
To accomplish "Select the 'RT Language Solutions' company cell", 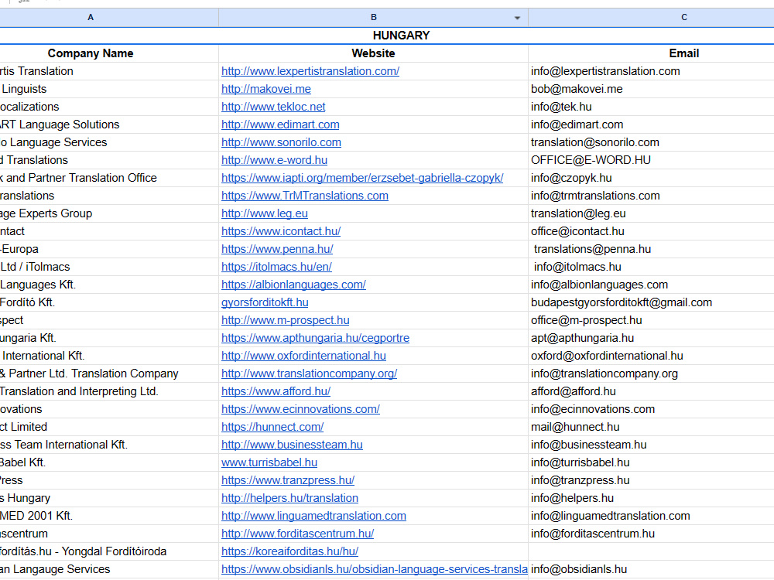I will pos(109,125).
